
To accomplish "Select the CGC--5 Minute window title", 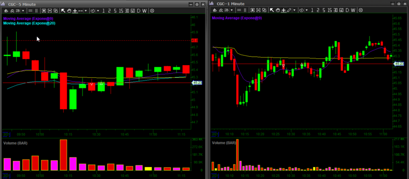I will pos(23,4).
